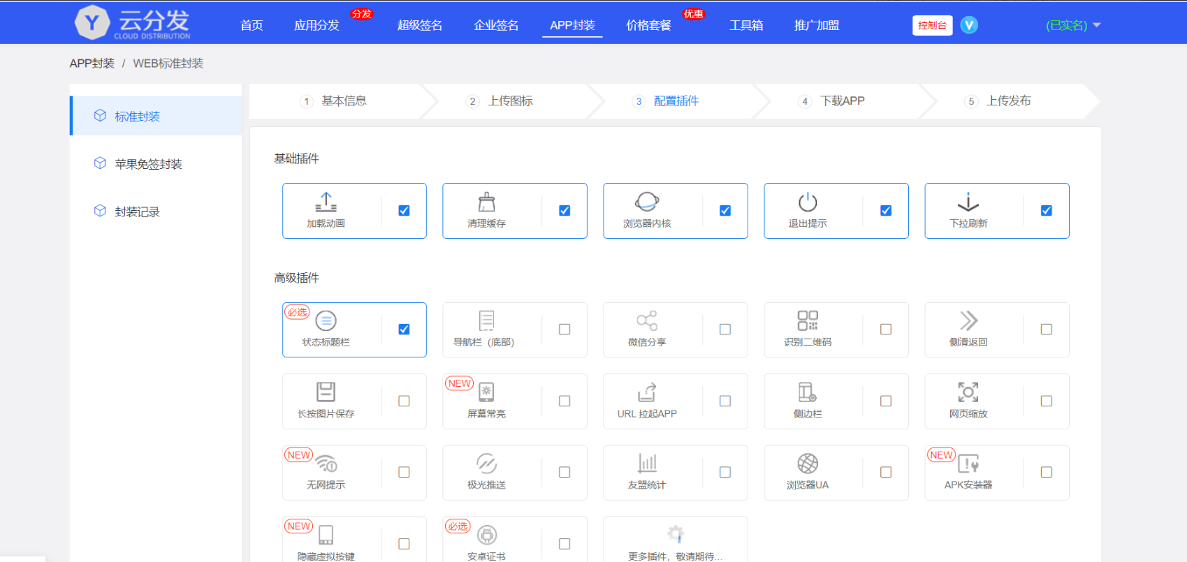The width and height of the screenshot is (1187, 562).
Task: Select 标准封装 in the sidebar
Action: 156,116
